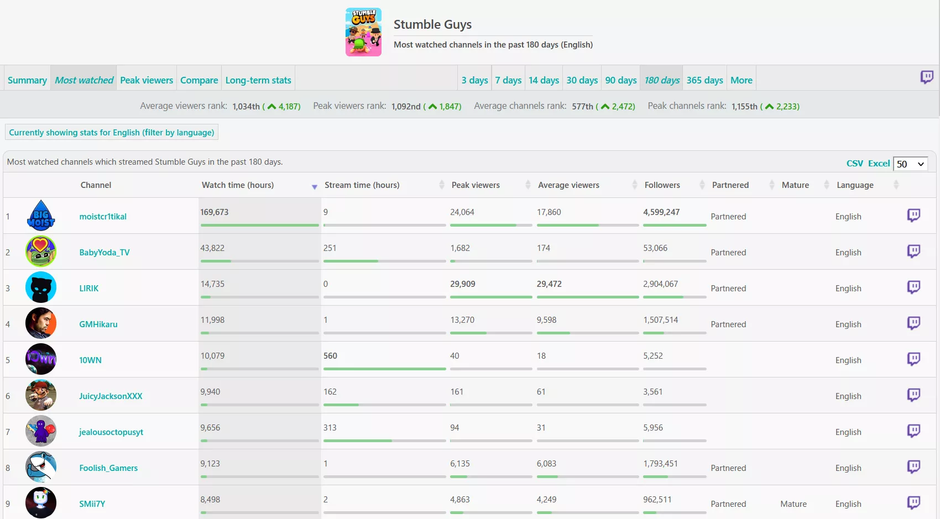Open Twitch via the glitch icon top right
The image size is (940, 519).
click(x=927, y=77)
